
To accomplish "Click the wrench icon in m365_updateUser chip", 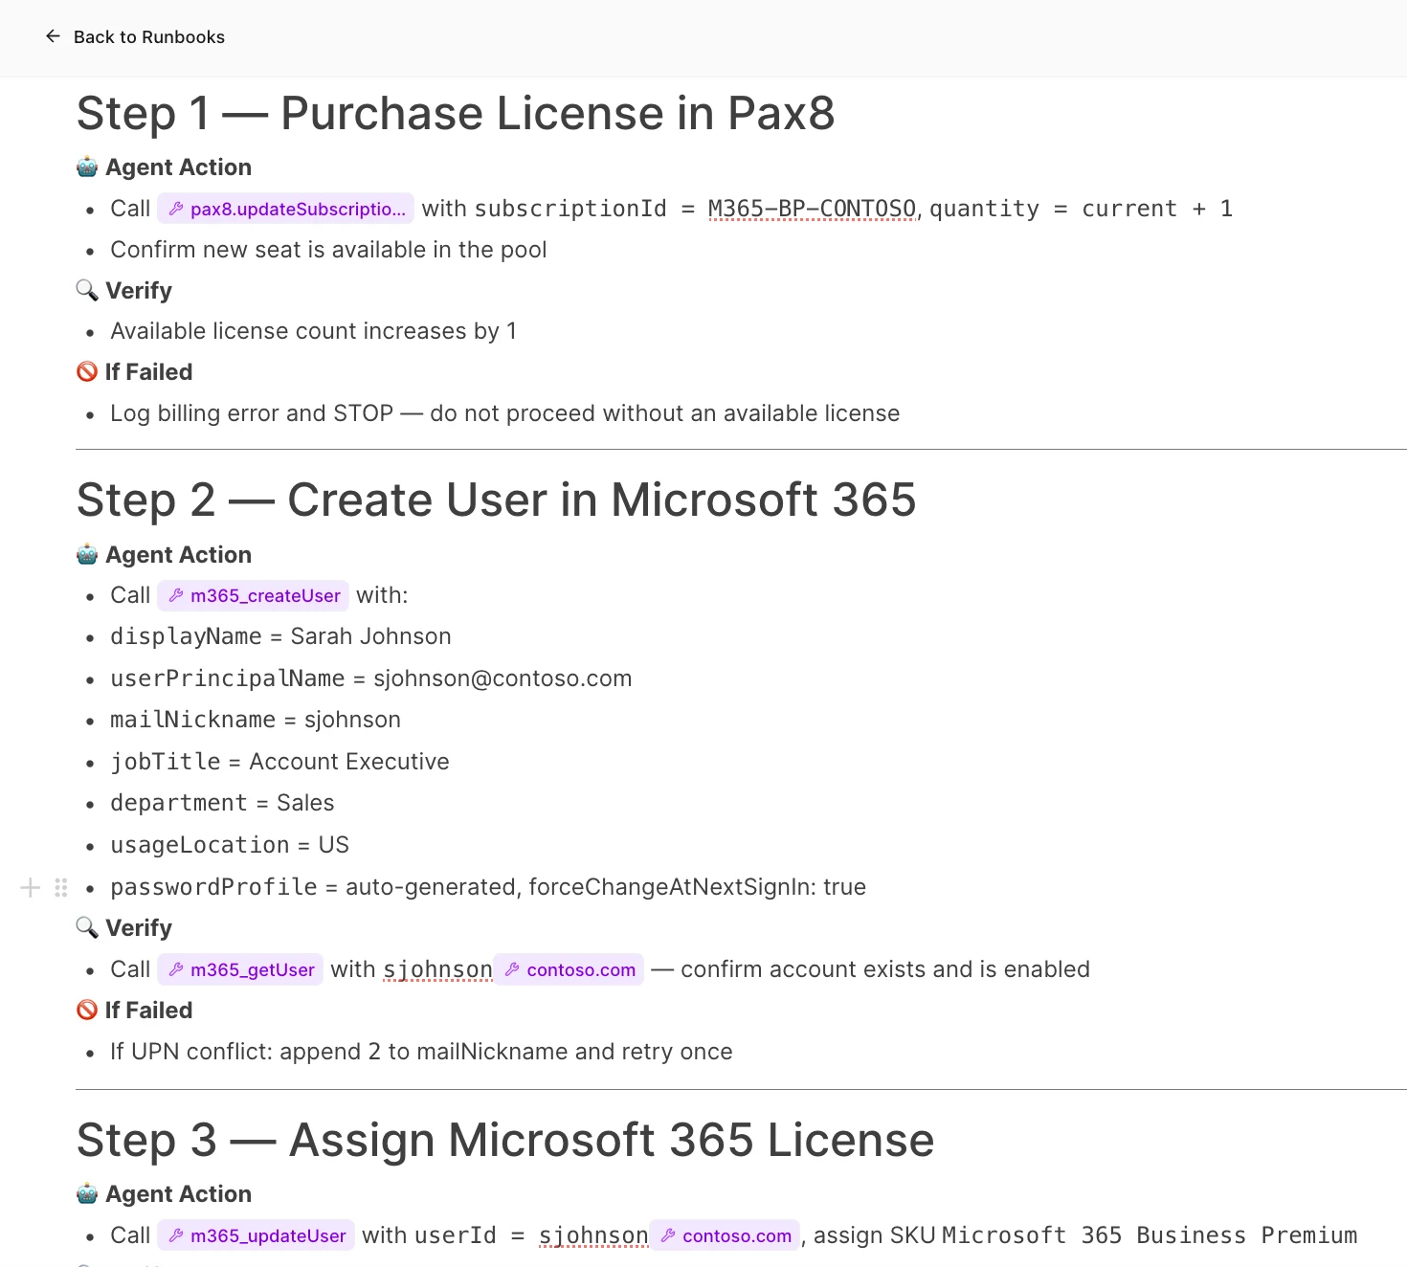I will click(176, 1235).
